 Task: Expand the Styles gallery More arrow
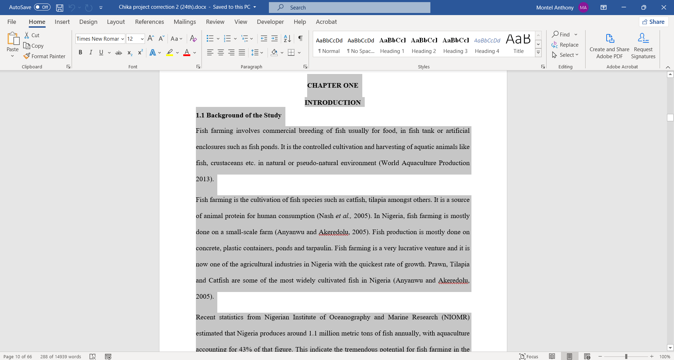coord(538,53)
